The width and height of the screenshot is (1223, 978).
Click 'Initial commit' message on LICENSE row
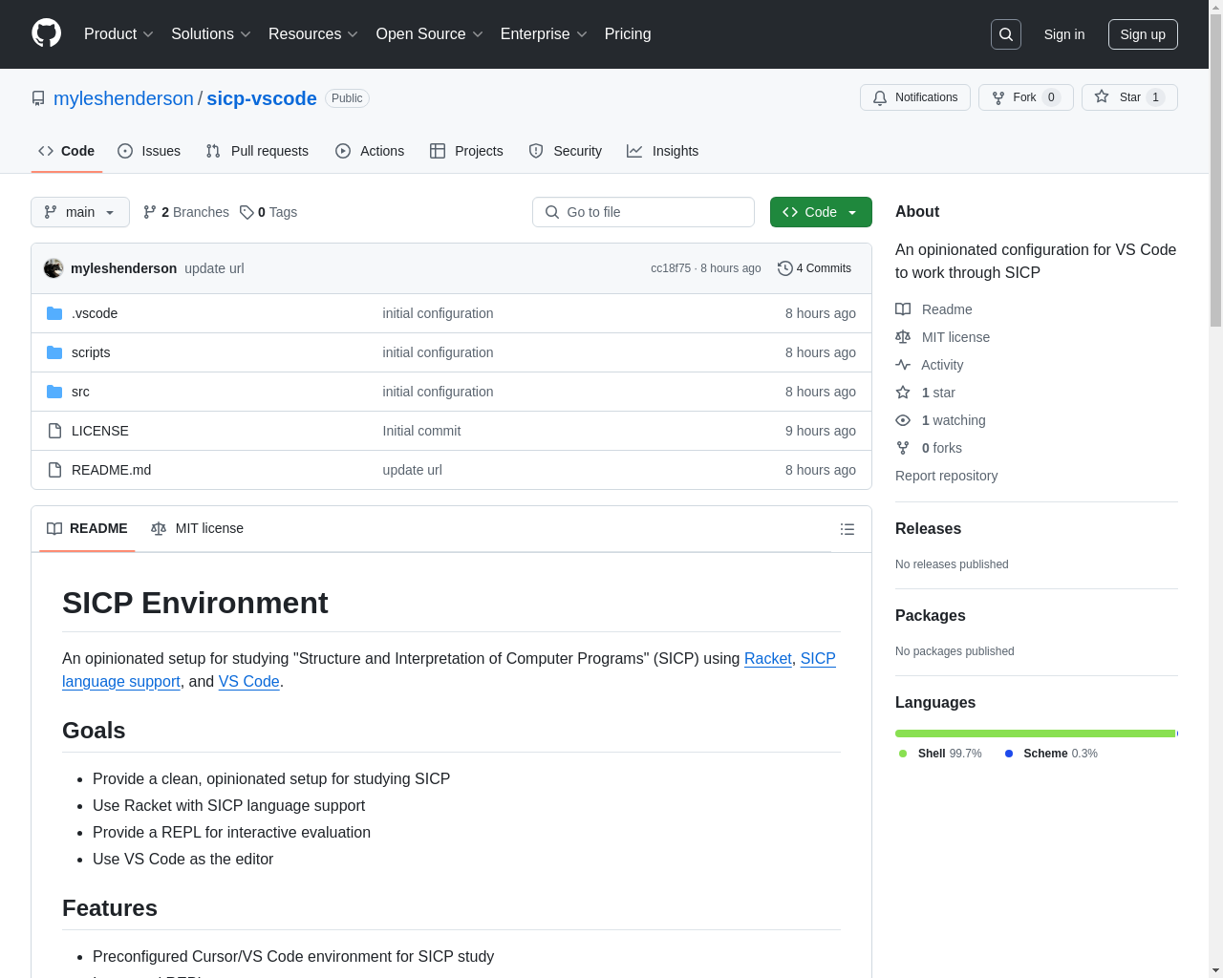coord(421,431)
